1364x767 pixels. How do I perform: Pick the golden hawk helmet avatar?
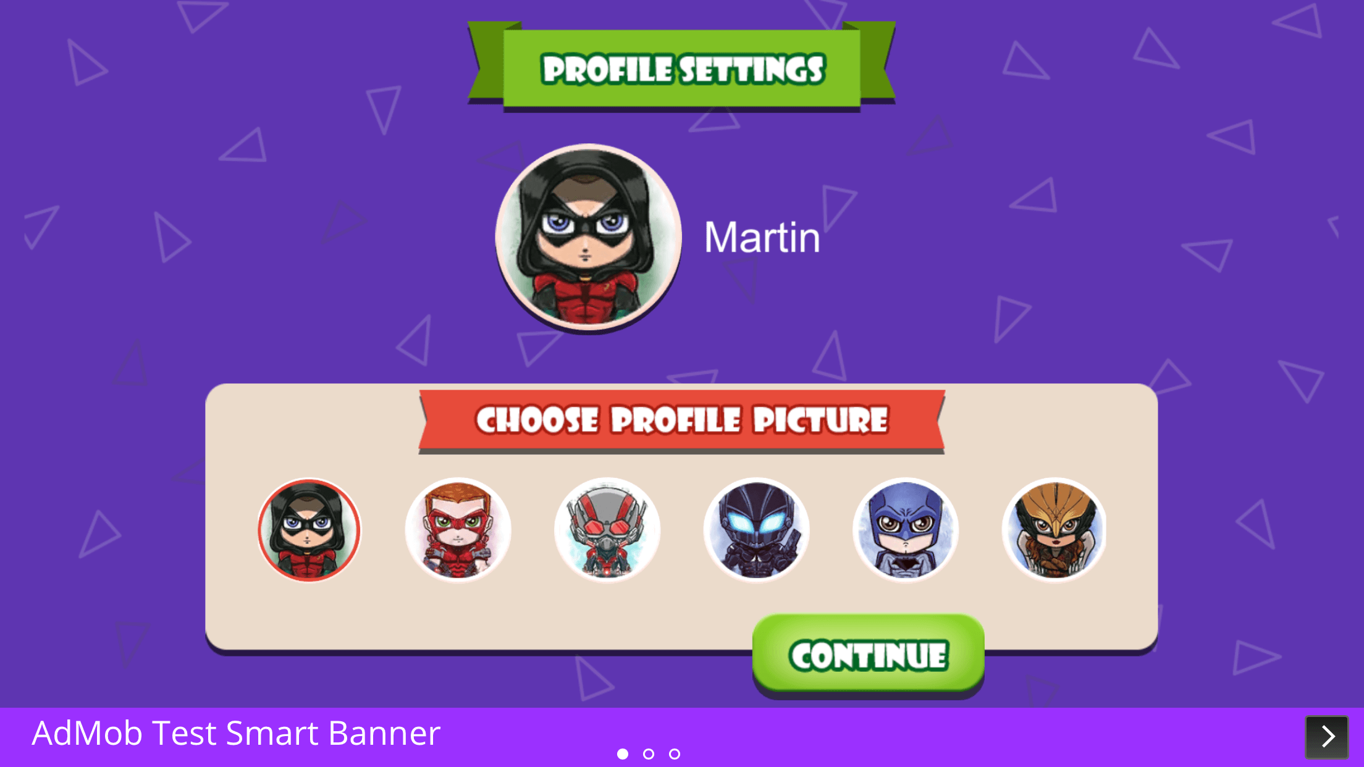click(x=1055, y=530)
